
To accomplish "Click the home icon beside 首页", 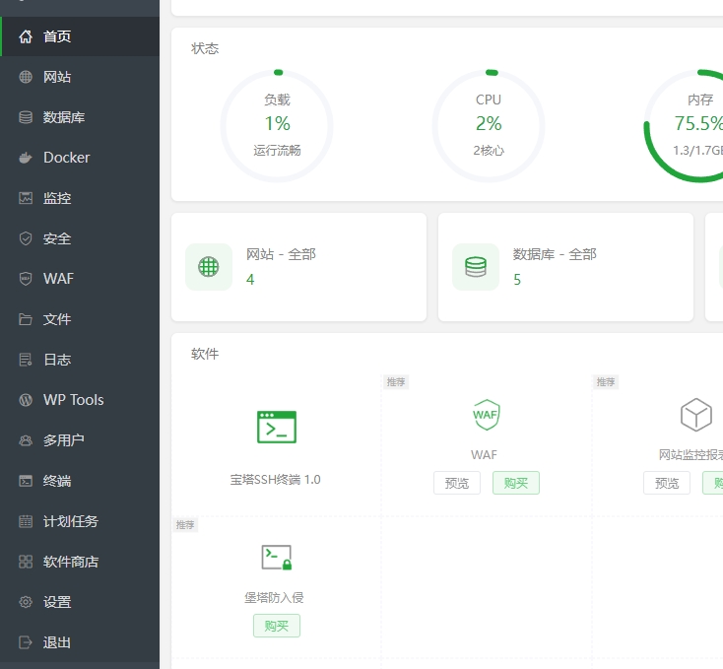I will (26, 36).
